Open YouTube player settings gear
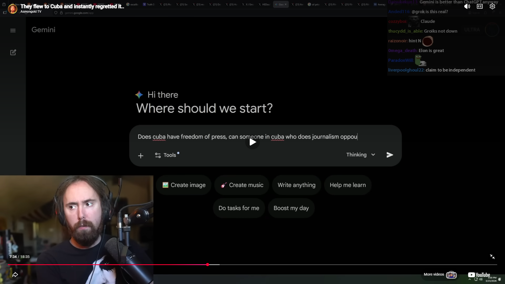This screenshot has height=284, width=505. tap(492, 6)
